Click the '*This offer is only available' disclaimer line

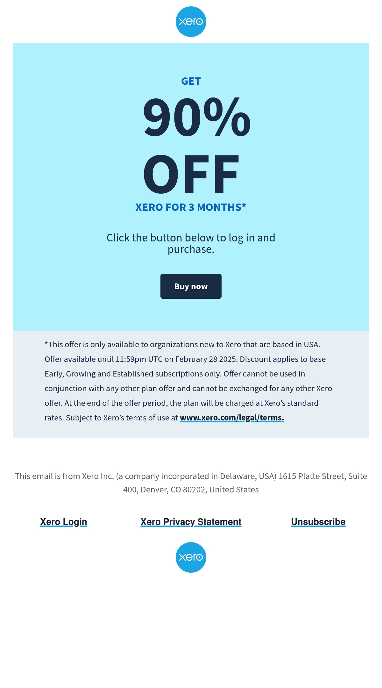tap(182, 344)
